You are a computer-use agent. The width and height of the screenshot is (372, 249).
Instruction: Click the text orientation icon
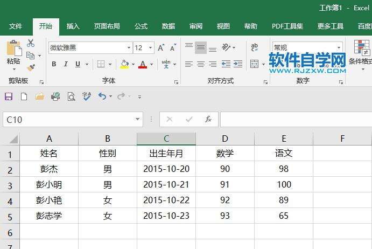coord(226,47)
